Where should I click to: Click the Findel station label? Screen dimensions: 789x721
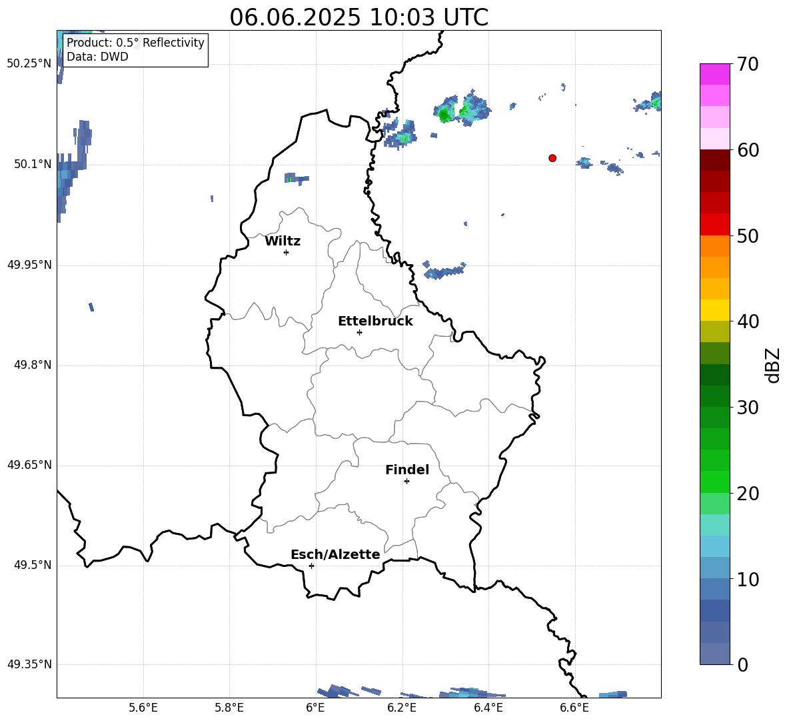click(407, 470)
